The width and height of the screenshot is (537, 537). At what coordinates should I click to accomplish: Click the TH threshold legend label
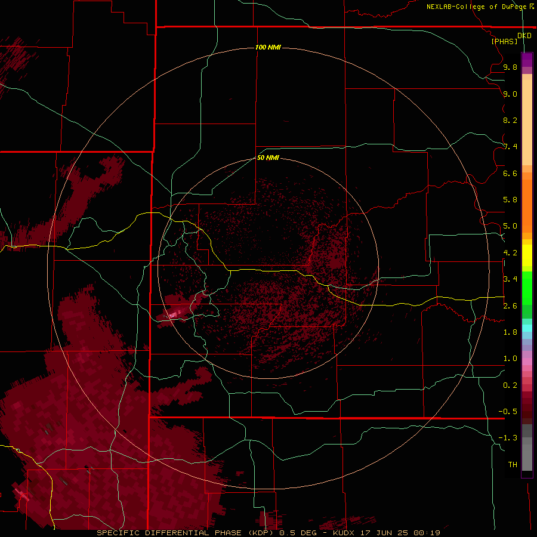tap(513, 465)
